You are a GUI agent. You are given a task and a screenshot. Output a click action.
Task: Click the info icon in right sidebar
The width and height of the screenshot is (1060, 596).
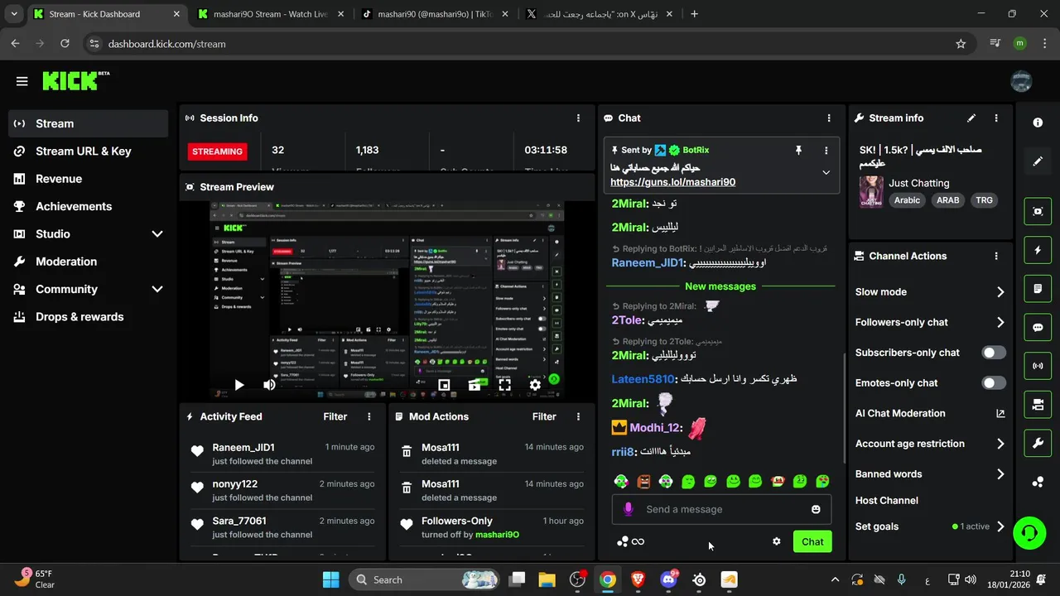pyautogui.click(x=1038, y=123)
